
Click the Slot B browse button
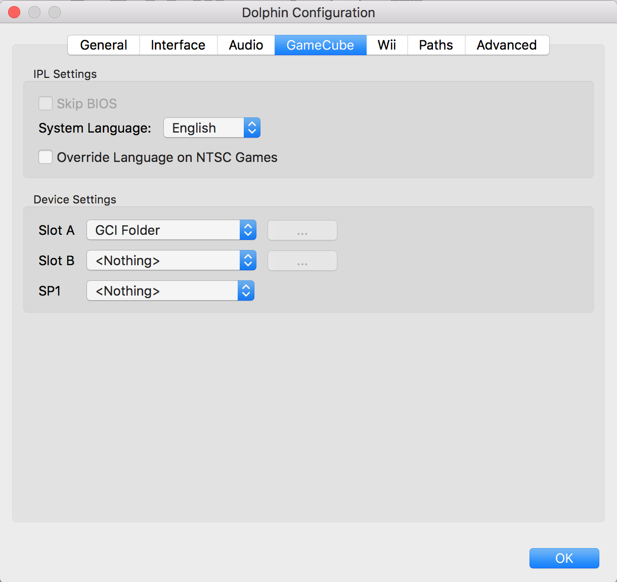tap(302, 261)
